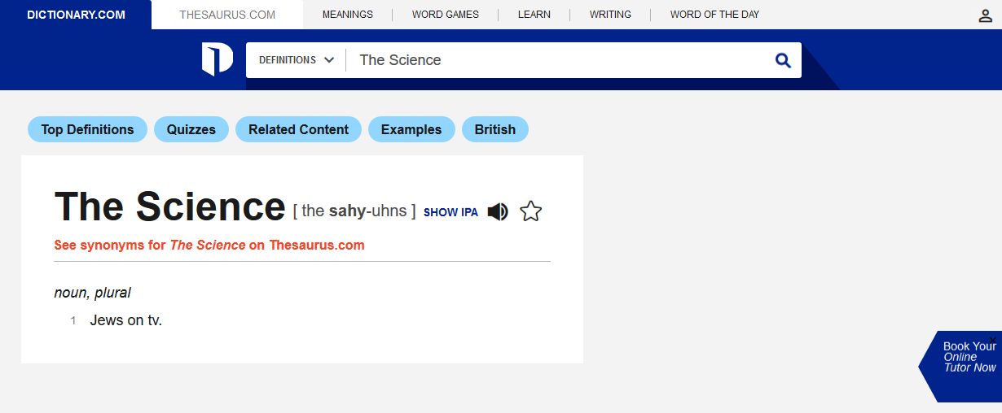Click the 'The Science' headword title
This screenshot has width=1002, height=413.
[x=169, y=206]
